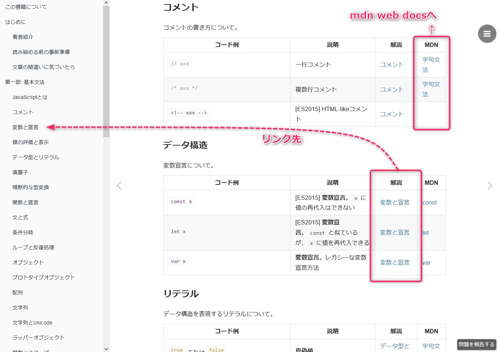Open 字句文法 MDN link for 複数行コメント
The height and width of the screenshot is (352, 499).
click(431, 89)
